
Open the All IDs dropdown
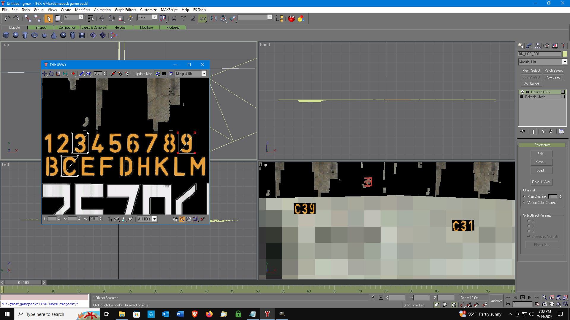[x=154, y=219]
